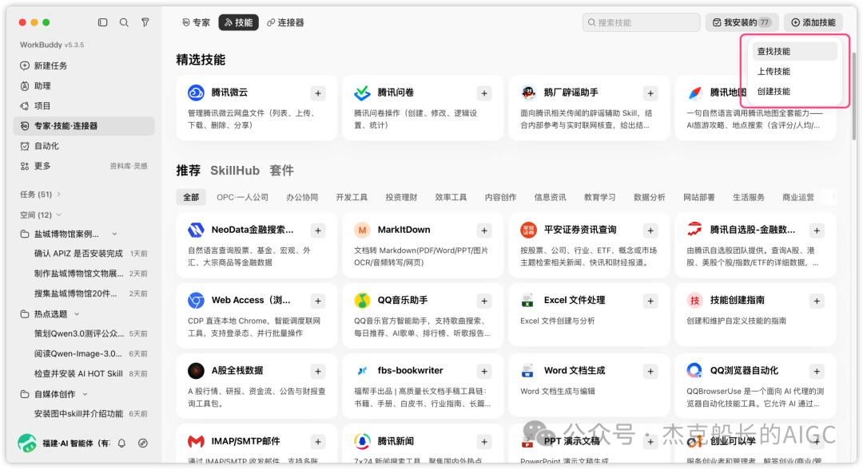This screenshot has width=863, height=469.
Task: Add the 鹅厂辟谣助手 skill with plus
Action: click(x=650, y=93)
